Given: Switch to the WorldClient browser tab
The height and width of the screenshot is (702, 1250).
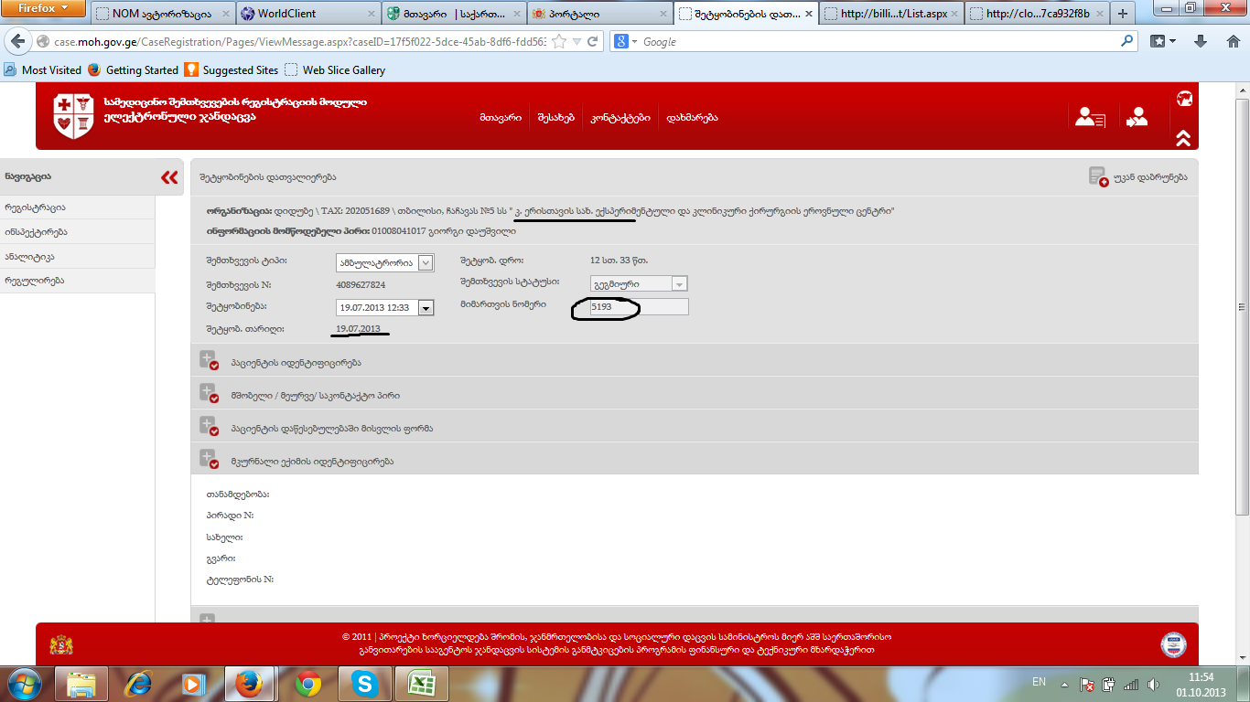Looking at the screenshot, I should [x=306, y=14].
